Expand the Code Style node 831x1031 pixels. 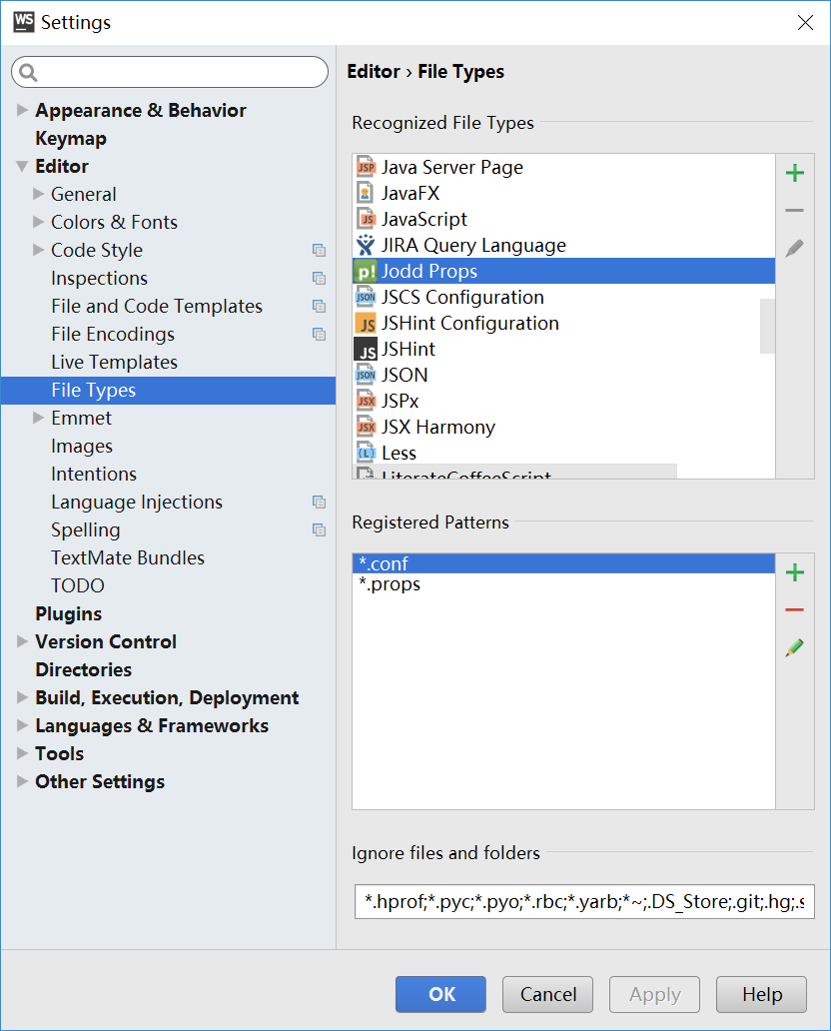coord(38,250)
